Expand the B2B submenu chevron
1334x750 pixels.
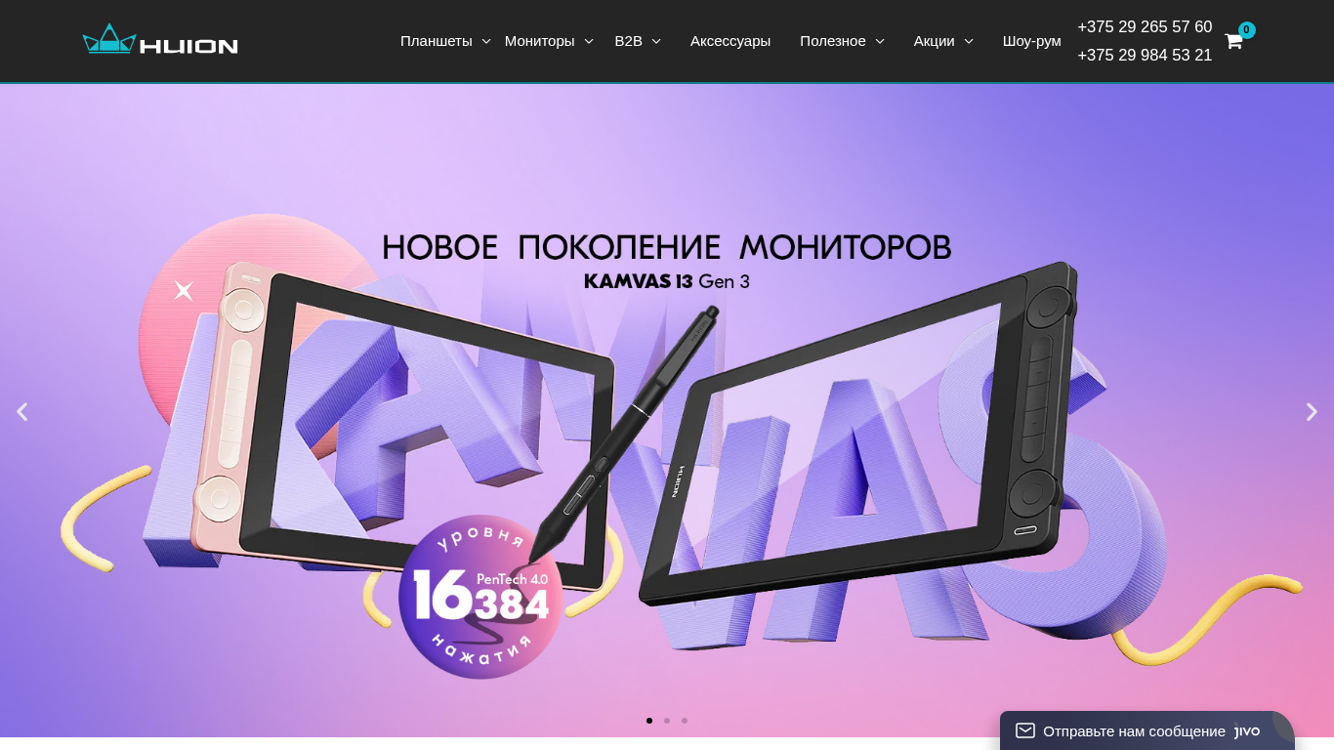coord(656,41)
